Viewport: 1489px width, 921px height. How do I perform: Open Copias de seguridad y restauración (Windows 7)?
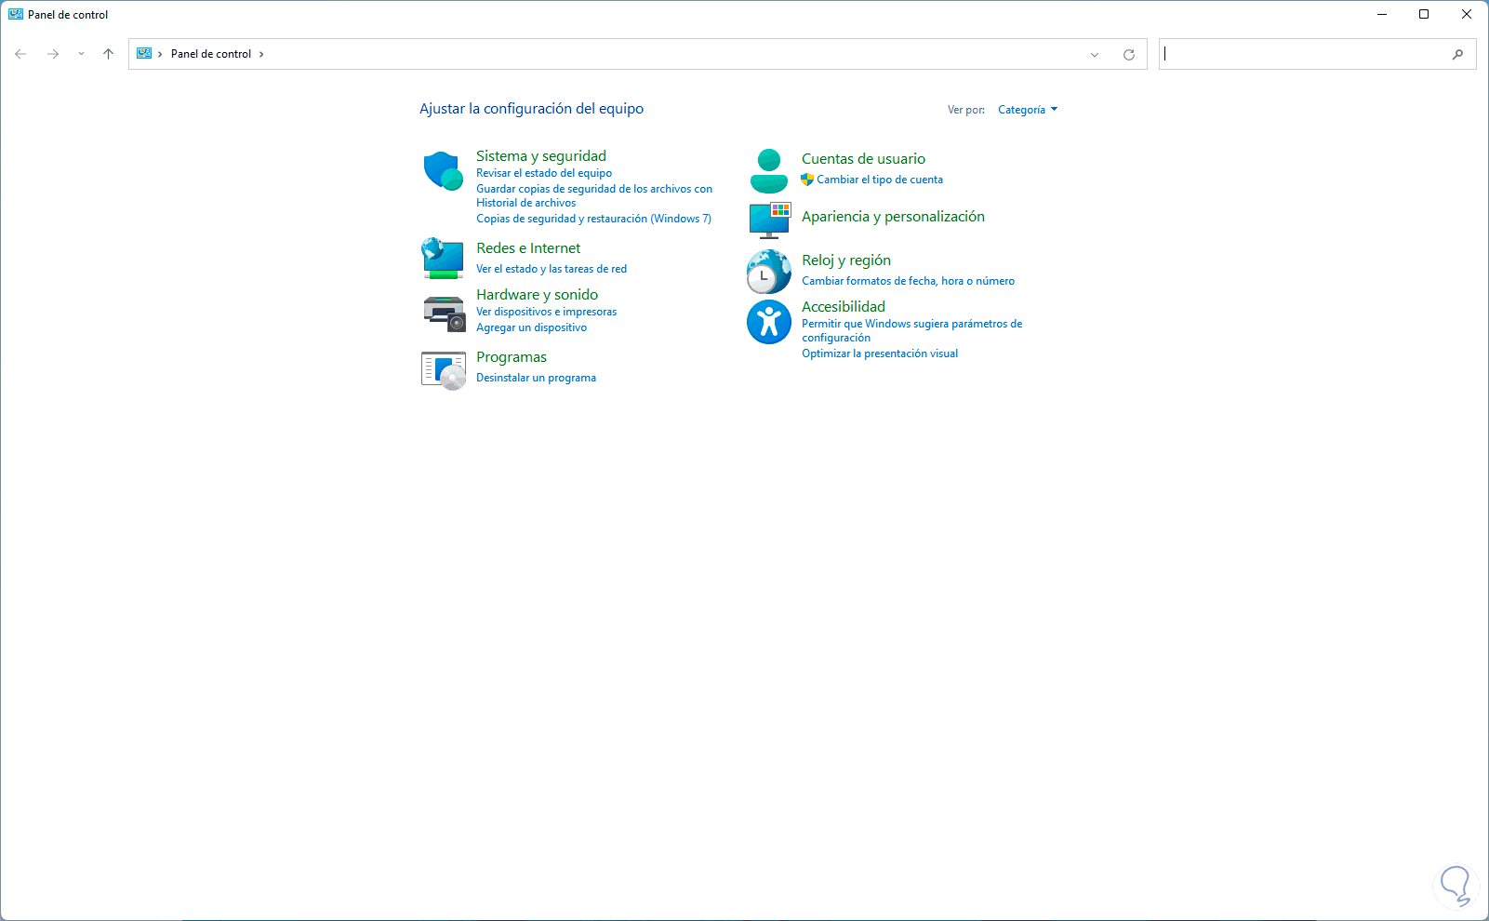coord(593,219)
